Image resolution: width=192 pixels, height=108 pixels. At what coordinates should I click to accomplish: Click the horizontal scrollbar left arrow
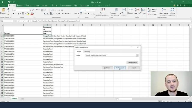[x=117, y=99]
